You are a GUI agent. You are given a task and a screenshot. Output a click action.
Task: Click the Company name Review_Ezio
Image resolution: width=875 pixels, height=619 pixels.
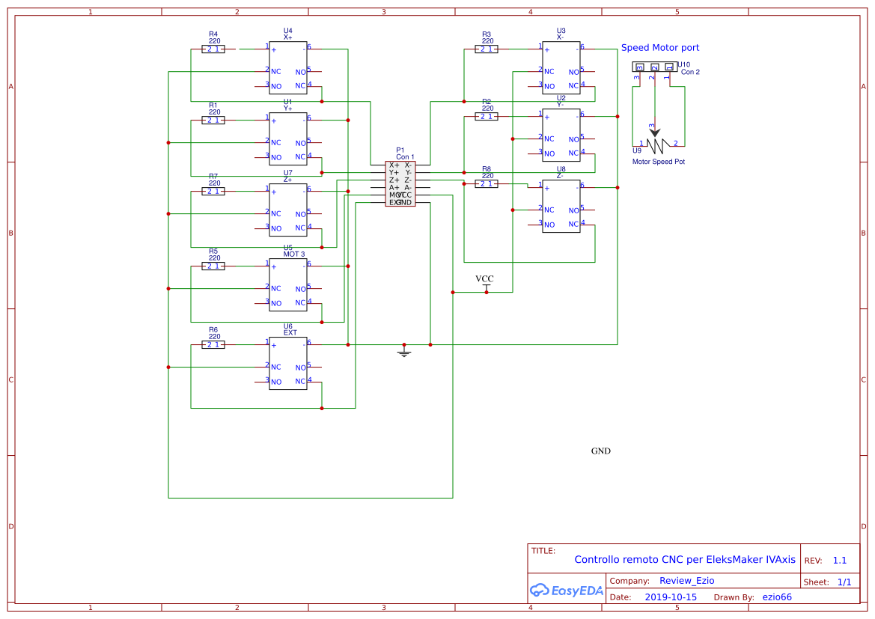(686, 581)
